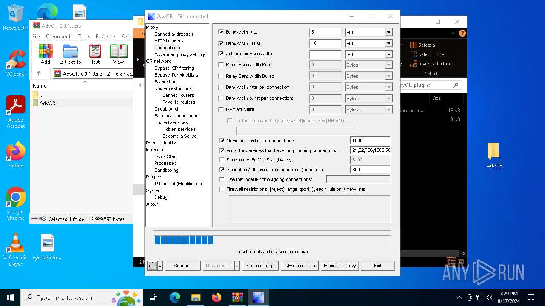Click the Windows search box
The width and height of the screenshot is (545, 306).
pos(82,297)
